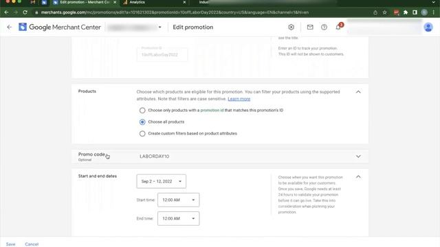Close the Edit promotion tab
Image resolution: width=440 pixels, height=247 pixels.
115,2
